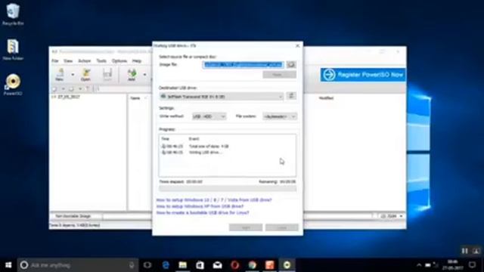Image resolution: width=484 pixels, height=272 pixels.
Task: Open the File menu in PowerISO
Action: (x=55, y=60)
